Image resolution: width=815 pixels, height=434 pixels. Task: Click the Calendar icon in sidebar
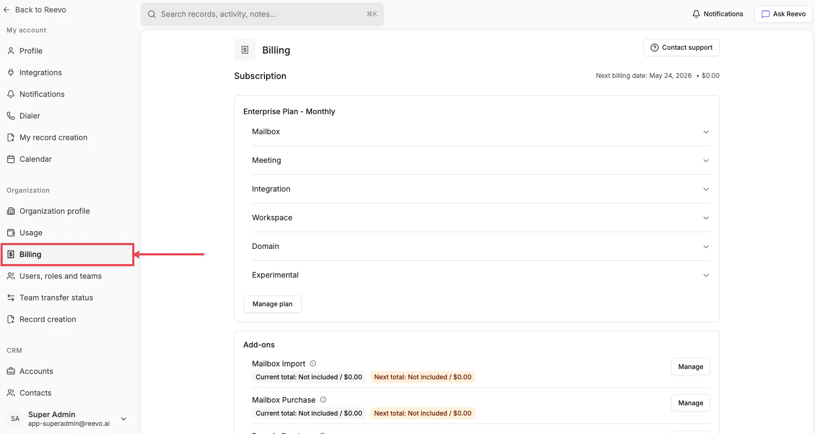point(11,159)
